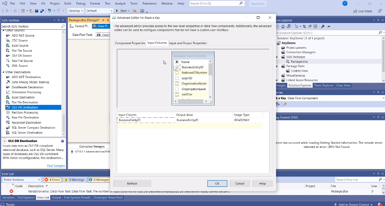Toggle the 4 Errors filter button
Screen dimensions: 385x206
point(52,180)
